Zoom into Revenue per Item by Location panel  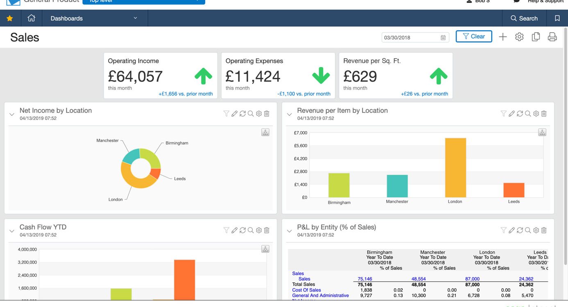click(x=528, y=114)
